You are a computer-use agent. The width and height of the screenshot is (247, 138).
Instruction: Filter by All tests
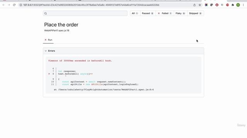[x=135, y=13]
